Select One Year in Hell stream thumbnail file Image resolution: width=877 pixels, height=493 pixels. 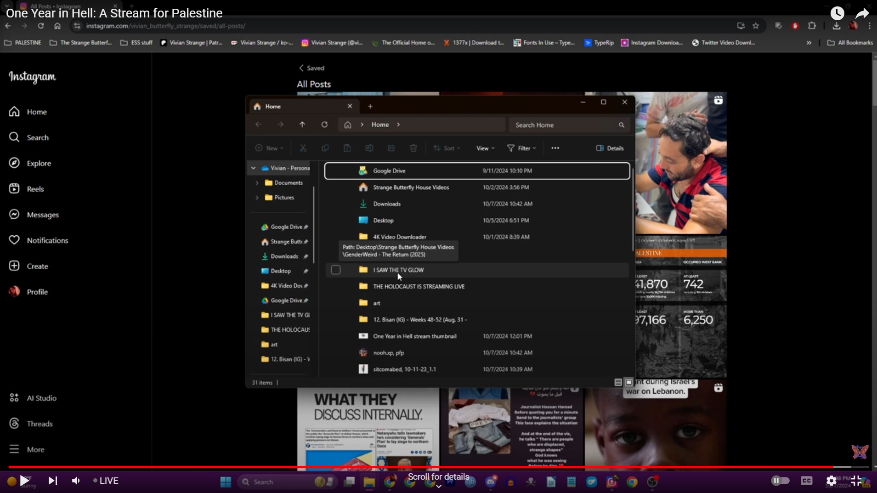click(x=477, y=336)
